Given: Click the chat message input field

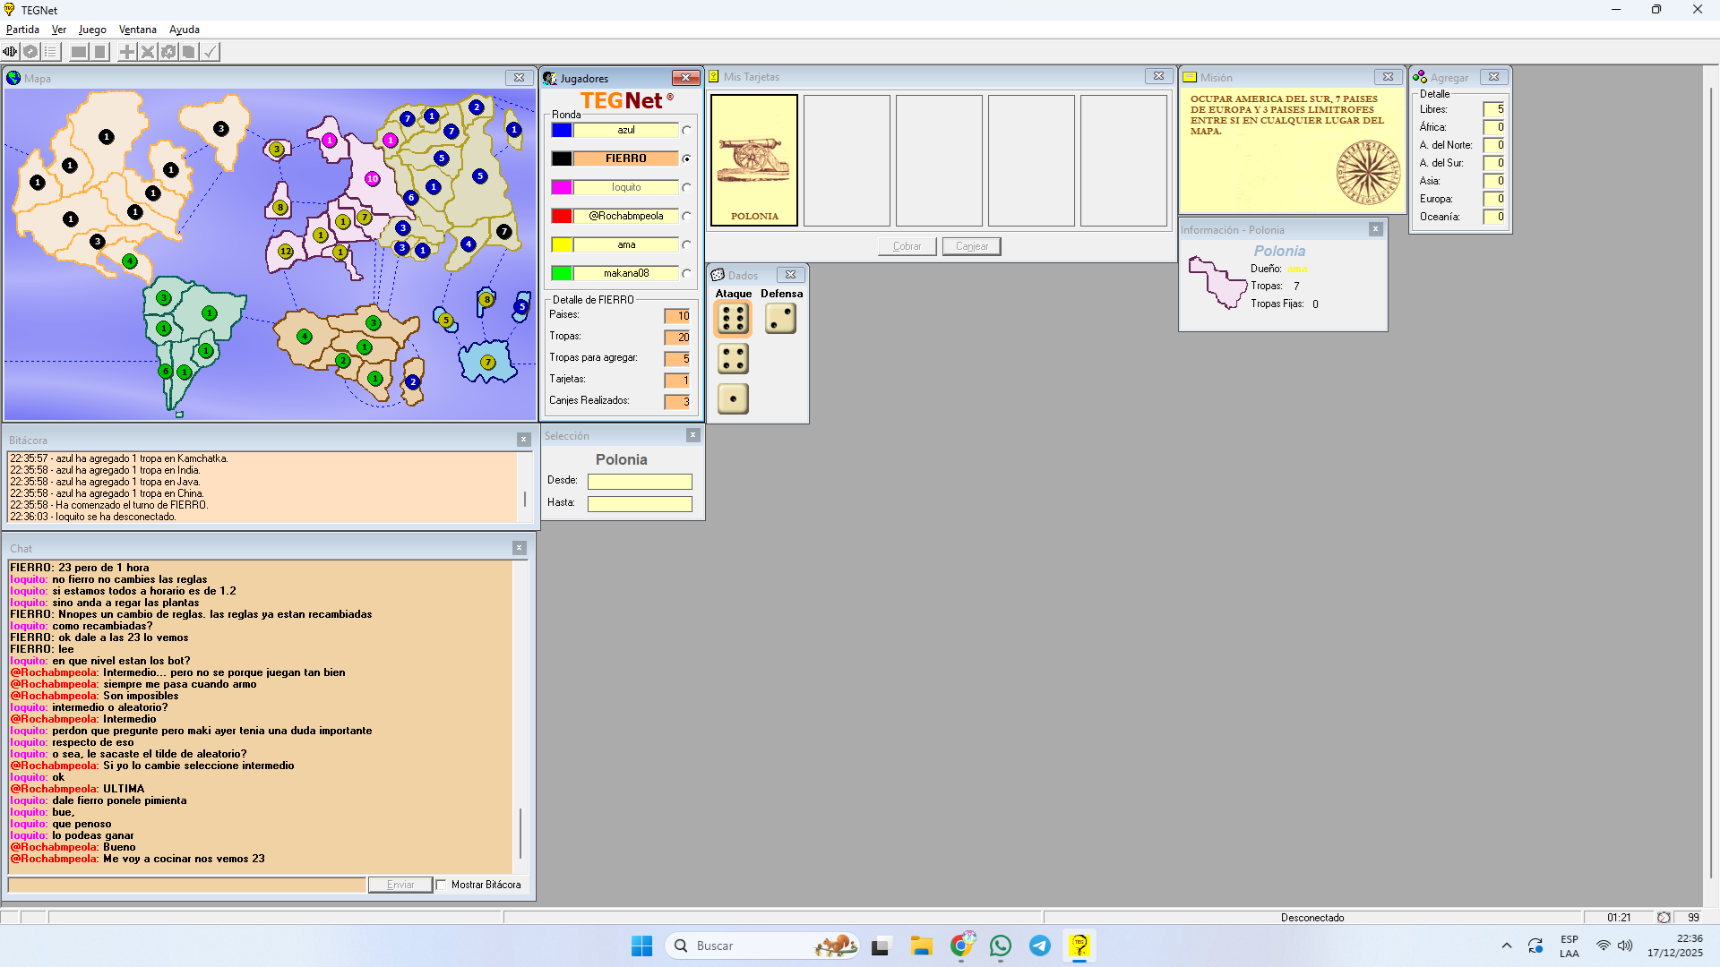Looking at the screenshot, I should tap(187, 885).
